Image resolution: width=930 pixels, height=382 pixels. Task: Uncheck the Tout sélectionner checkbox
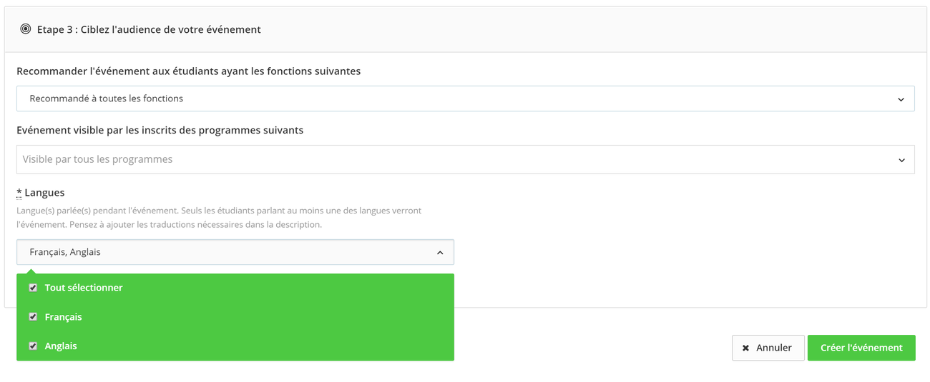tap(33, 288)
